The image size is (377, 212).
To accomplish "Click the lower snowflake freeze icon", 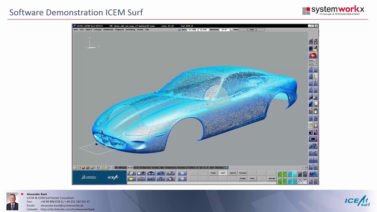I will [182, 179].
